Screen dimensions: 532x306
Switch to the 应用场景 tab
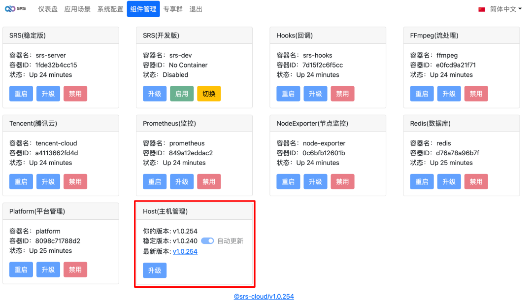(x=77, y=9)
